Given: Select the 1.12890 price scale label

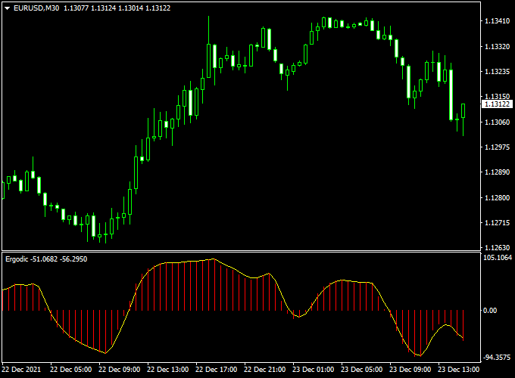Looking at the screenshot, I should click(498, 172).
